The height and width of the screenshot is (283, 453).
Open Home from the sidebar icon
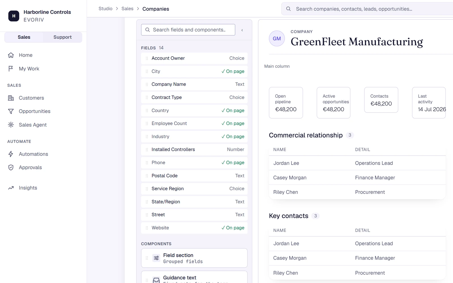point(11,55)
